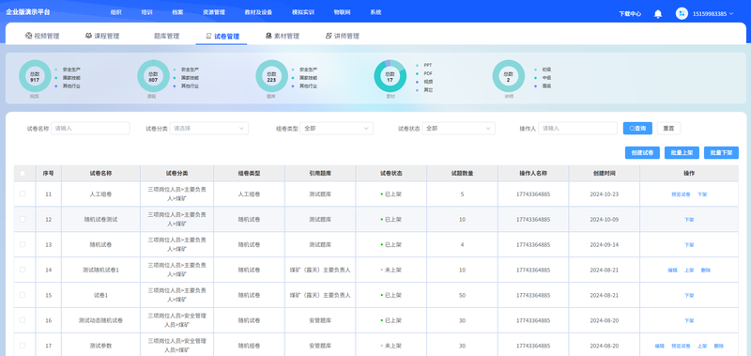Switch to the 视频管理 tab
751x356 pixels.
click(42, 36)
